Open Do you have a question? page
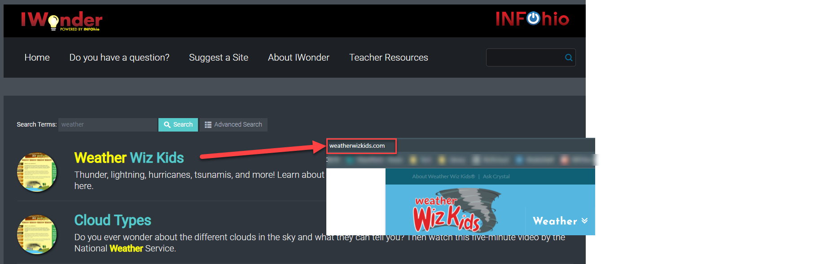 (119, 57)
